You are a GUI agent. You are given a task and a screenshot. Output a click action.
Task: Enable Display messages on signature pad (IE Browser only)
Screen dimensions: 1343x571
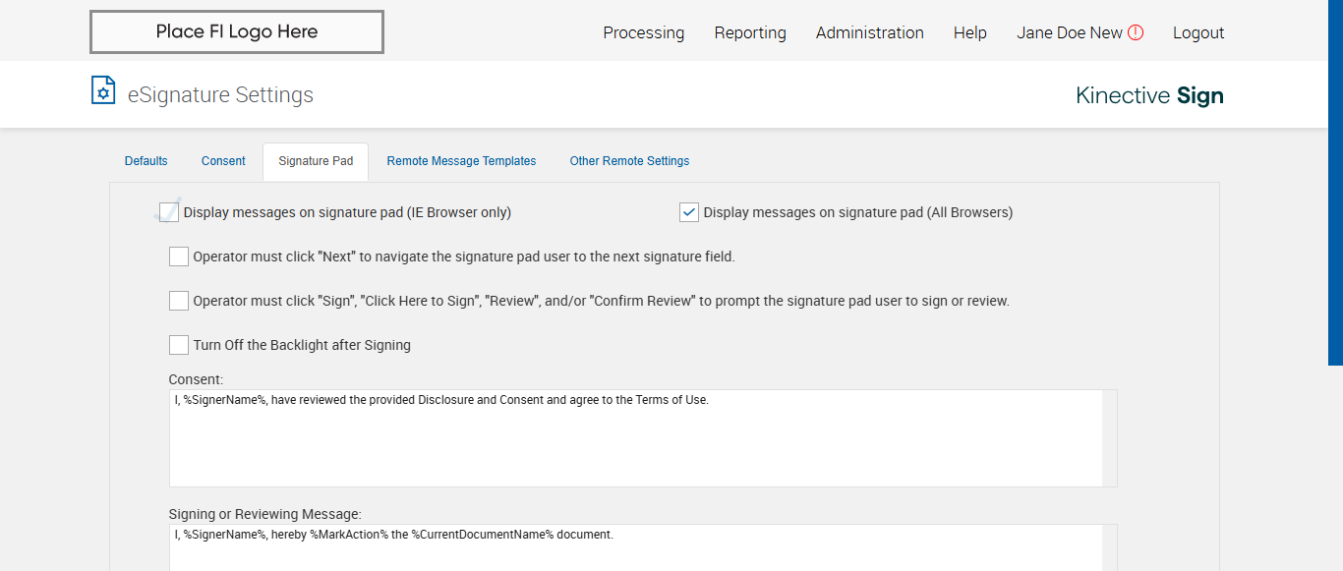[169, 212]
